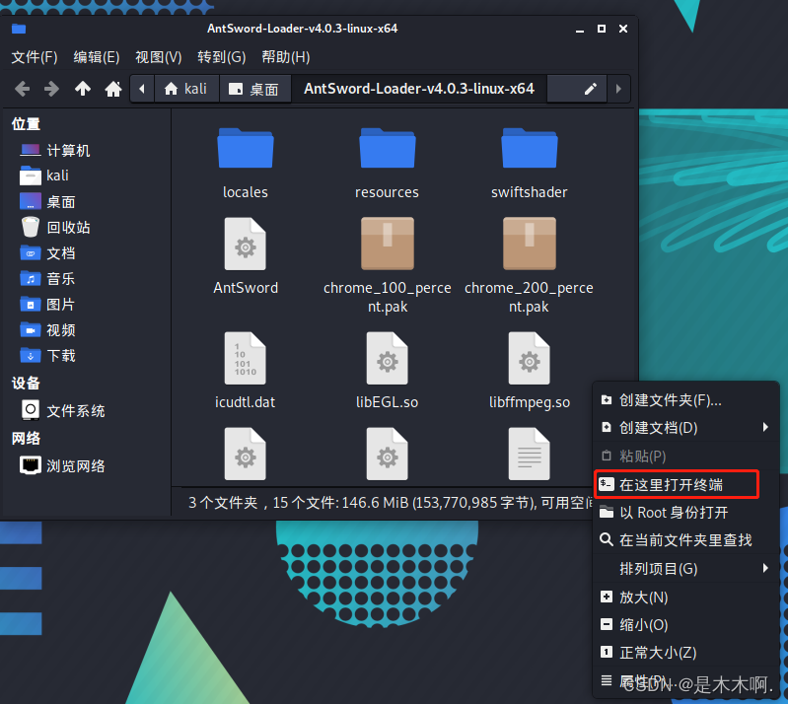
Task: Show earlier path entries with left triangle
Action: click(142, 89)
